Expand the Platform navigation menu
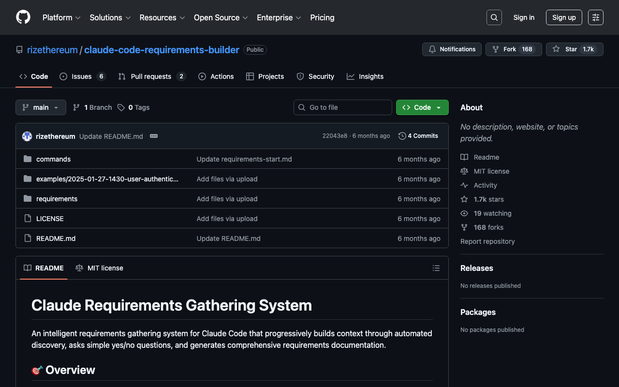Viewport: 619px width, 387px height. [x=61, y=17]
